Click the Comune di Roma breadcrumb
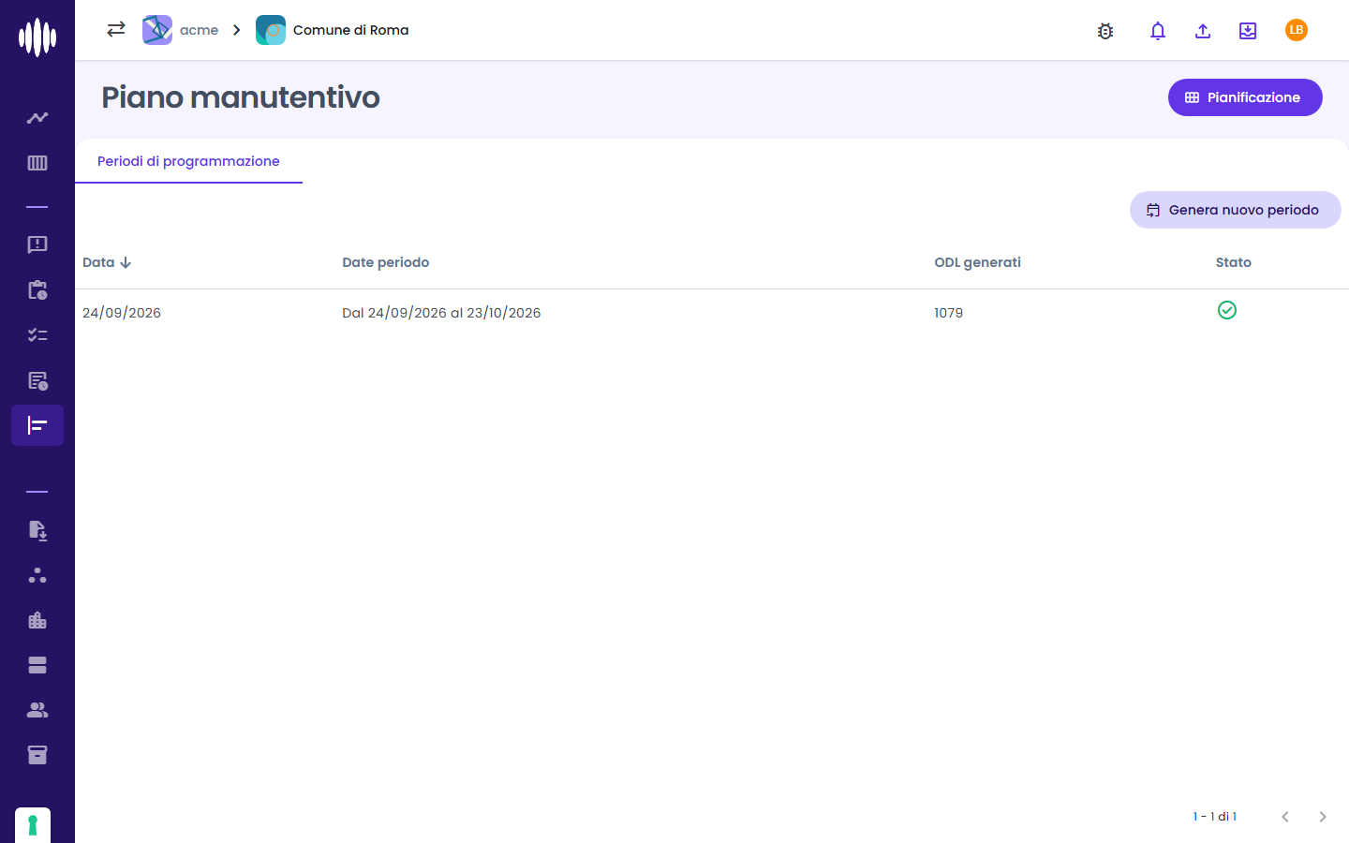The image size is (1349, 843). tap(333, 30)
